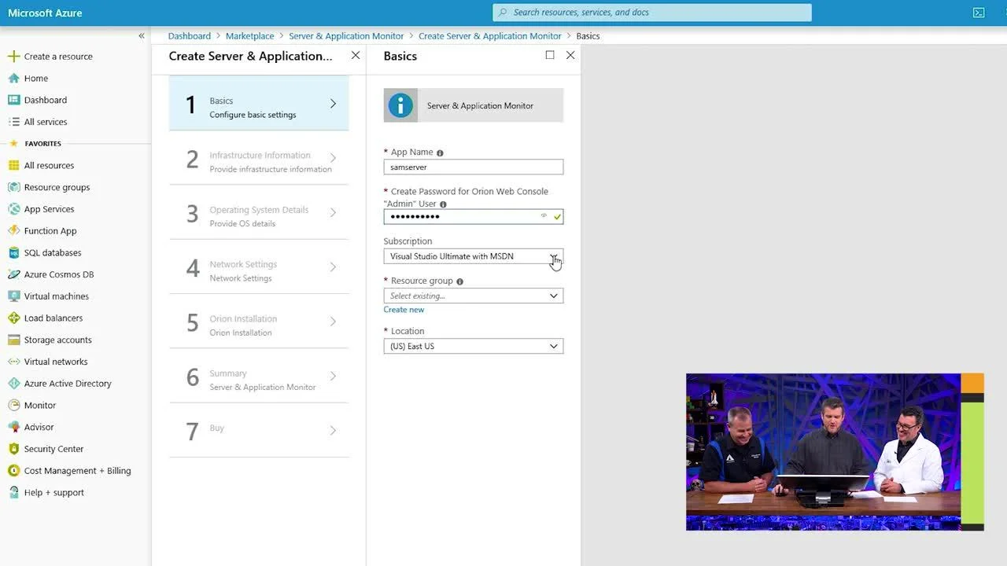Open Cloud Shell icon in top bar

click(979, 13)
